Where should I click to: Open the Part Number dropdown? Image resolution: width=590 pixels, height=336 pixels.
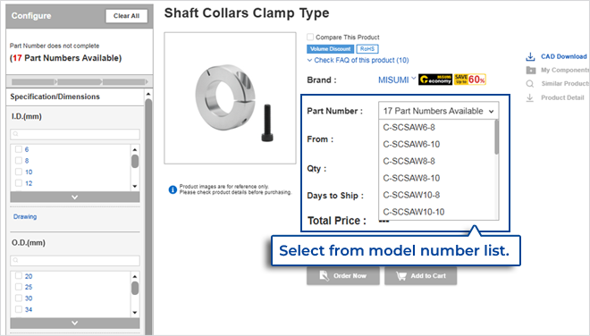click(x=439, y=111)
